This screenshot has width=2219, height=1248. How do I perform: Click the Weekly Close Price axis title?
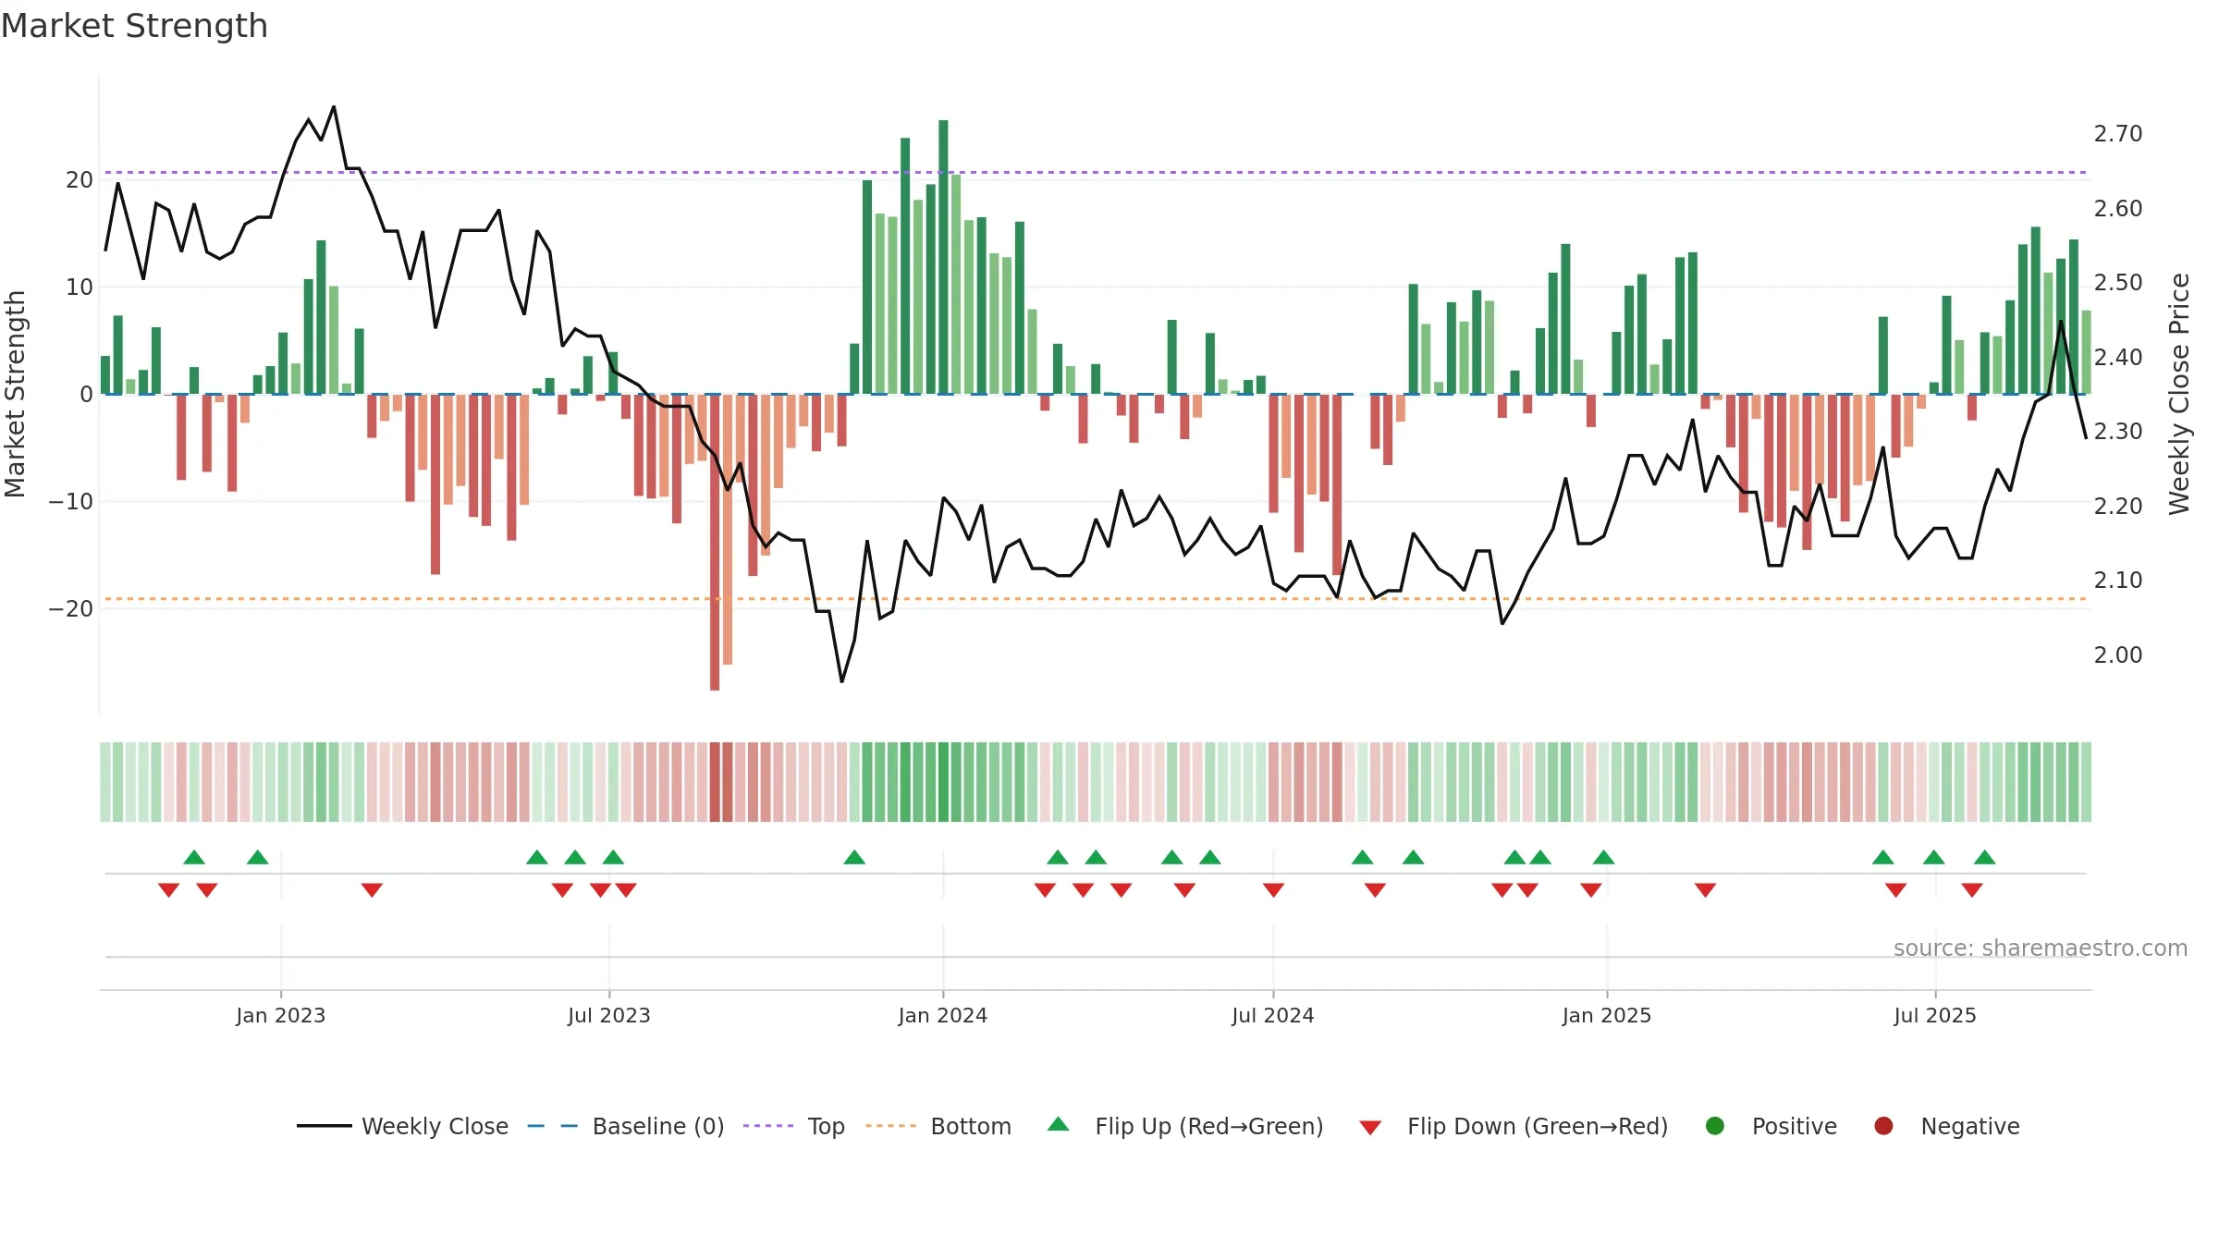(2179, 394)
